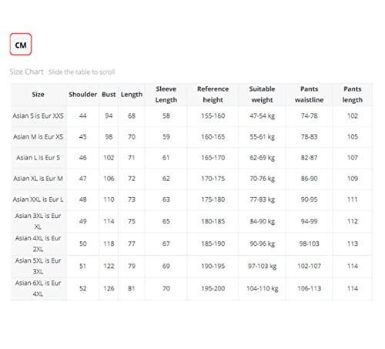Click reference height cell '195-200'
The width and height of the screenshot is (385, 349).
click(213, 289)
